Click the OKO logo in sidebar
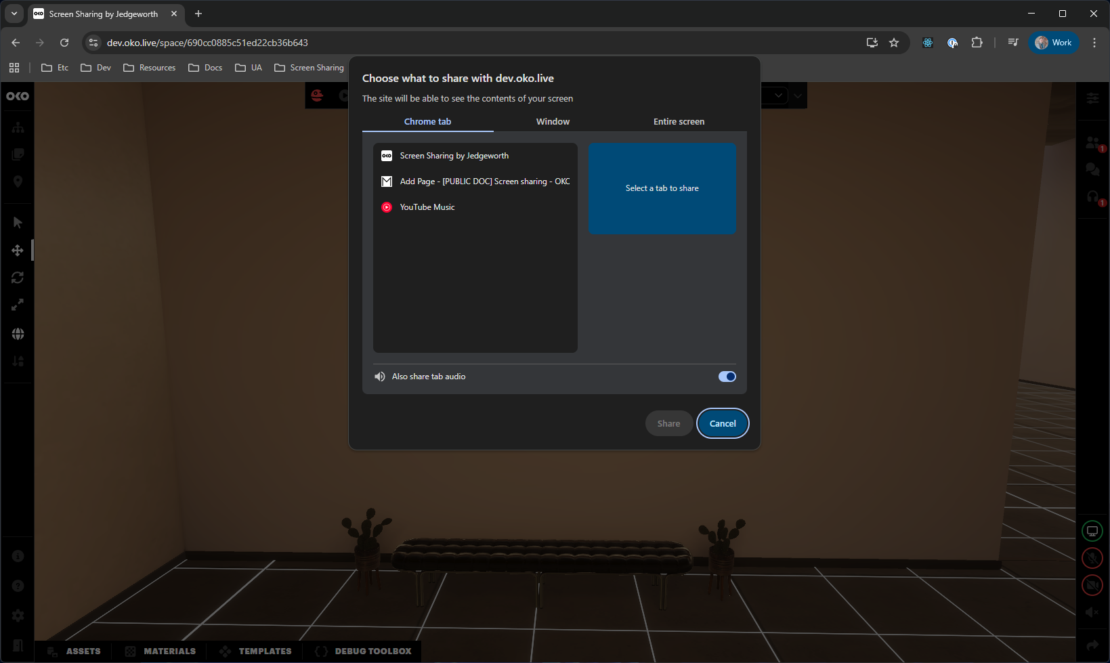Viewport: 1110px width, 663px height. [x=18, y=96]
